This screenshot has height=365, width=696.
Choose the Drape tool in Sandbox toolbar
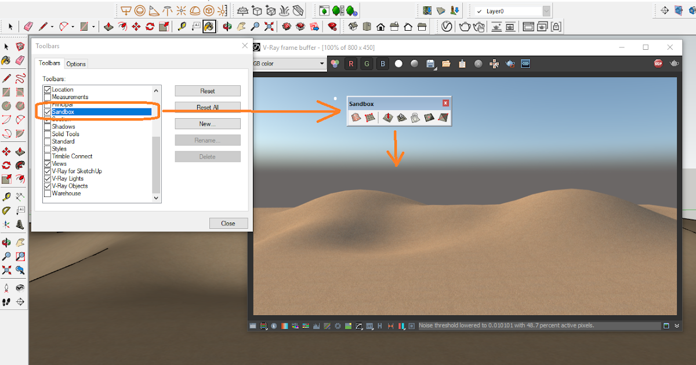[415, 117]
